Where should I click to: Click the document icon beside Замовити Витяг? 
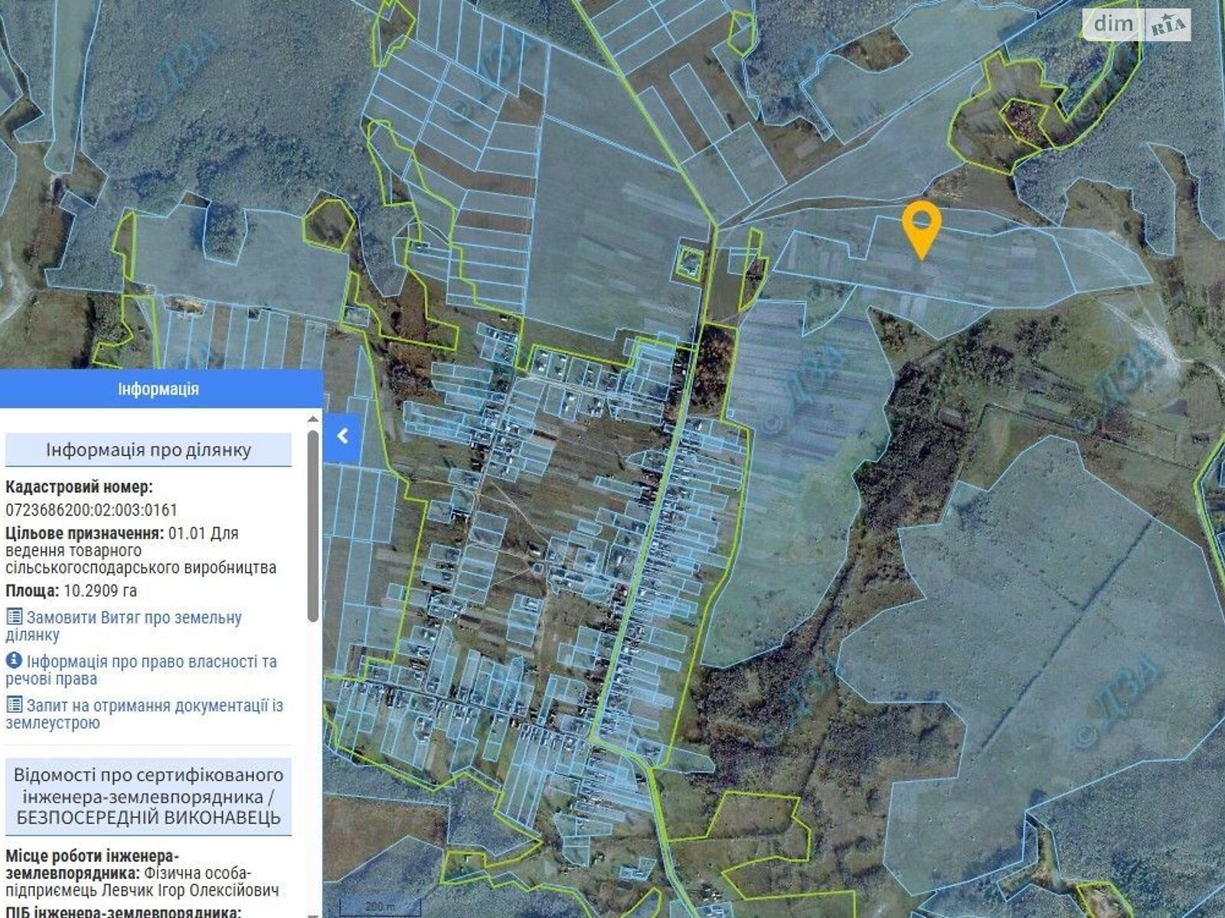pyautogui.click(x=14, y=617)
